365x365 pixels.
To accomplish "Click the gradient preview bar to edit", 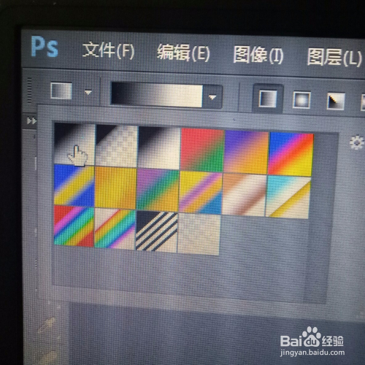I will click(157, 95).
